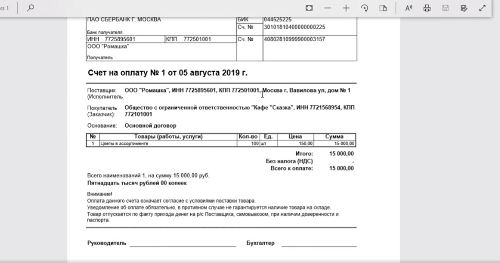The height and width of the screenshot is (263, 500).
Task: Open the search magnifier in PDF toolbar
Action: (30, 8)
